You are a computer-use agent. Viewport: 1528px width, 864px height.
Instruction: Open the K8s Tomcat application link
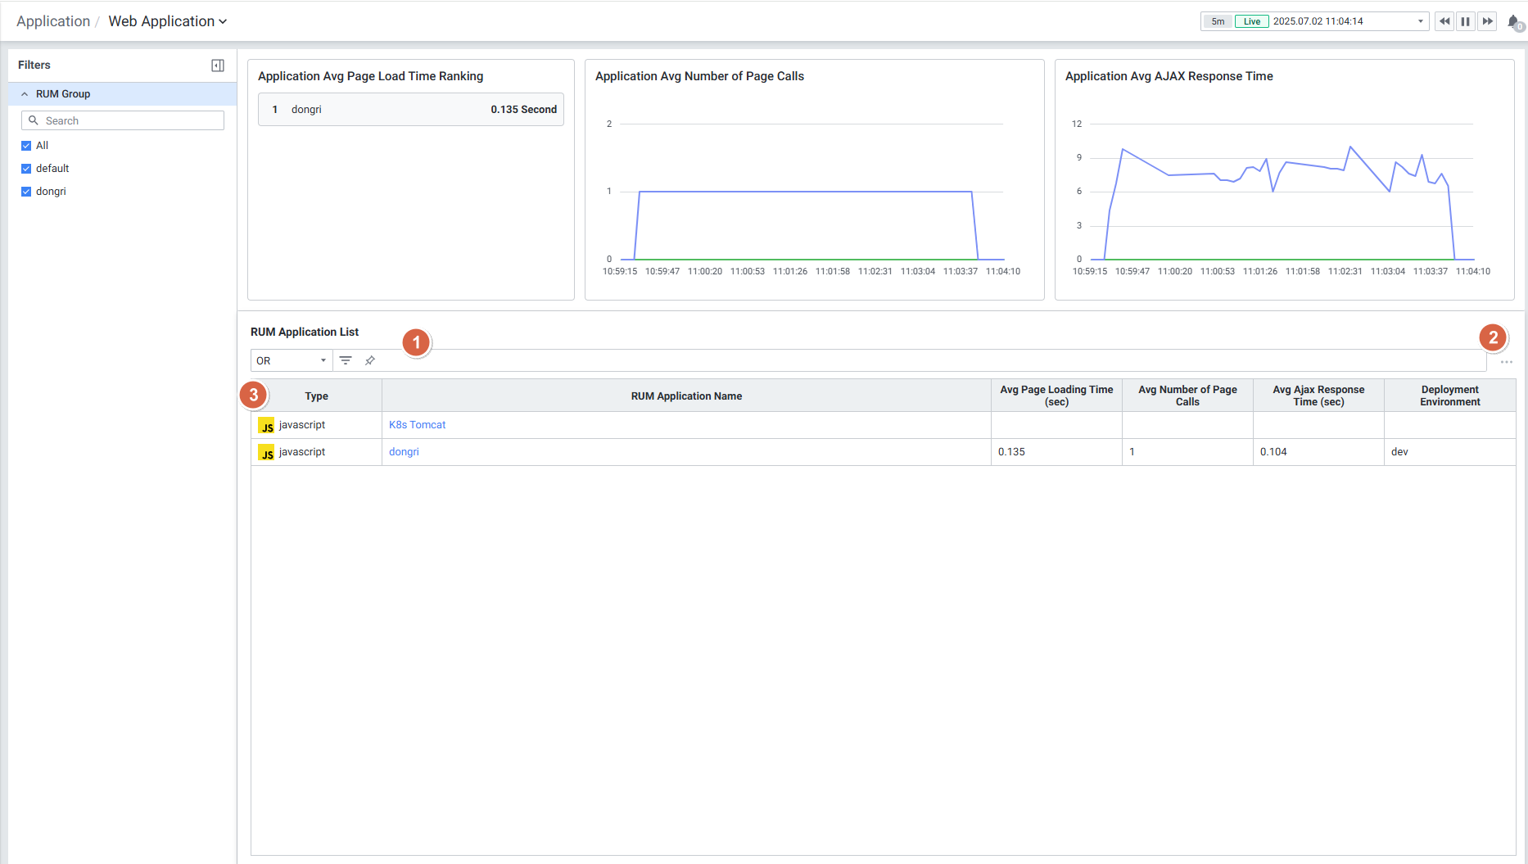[417, 425]
